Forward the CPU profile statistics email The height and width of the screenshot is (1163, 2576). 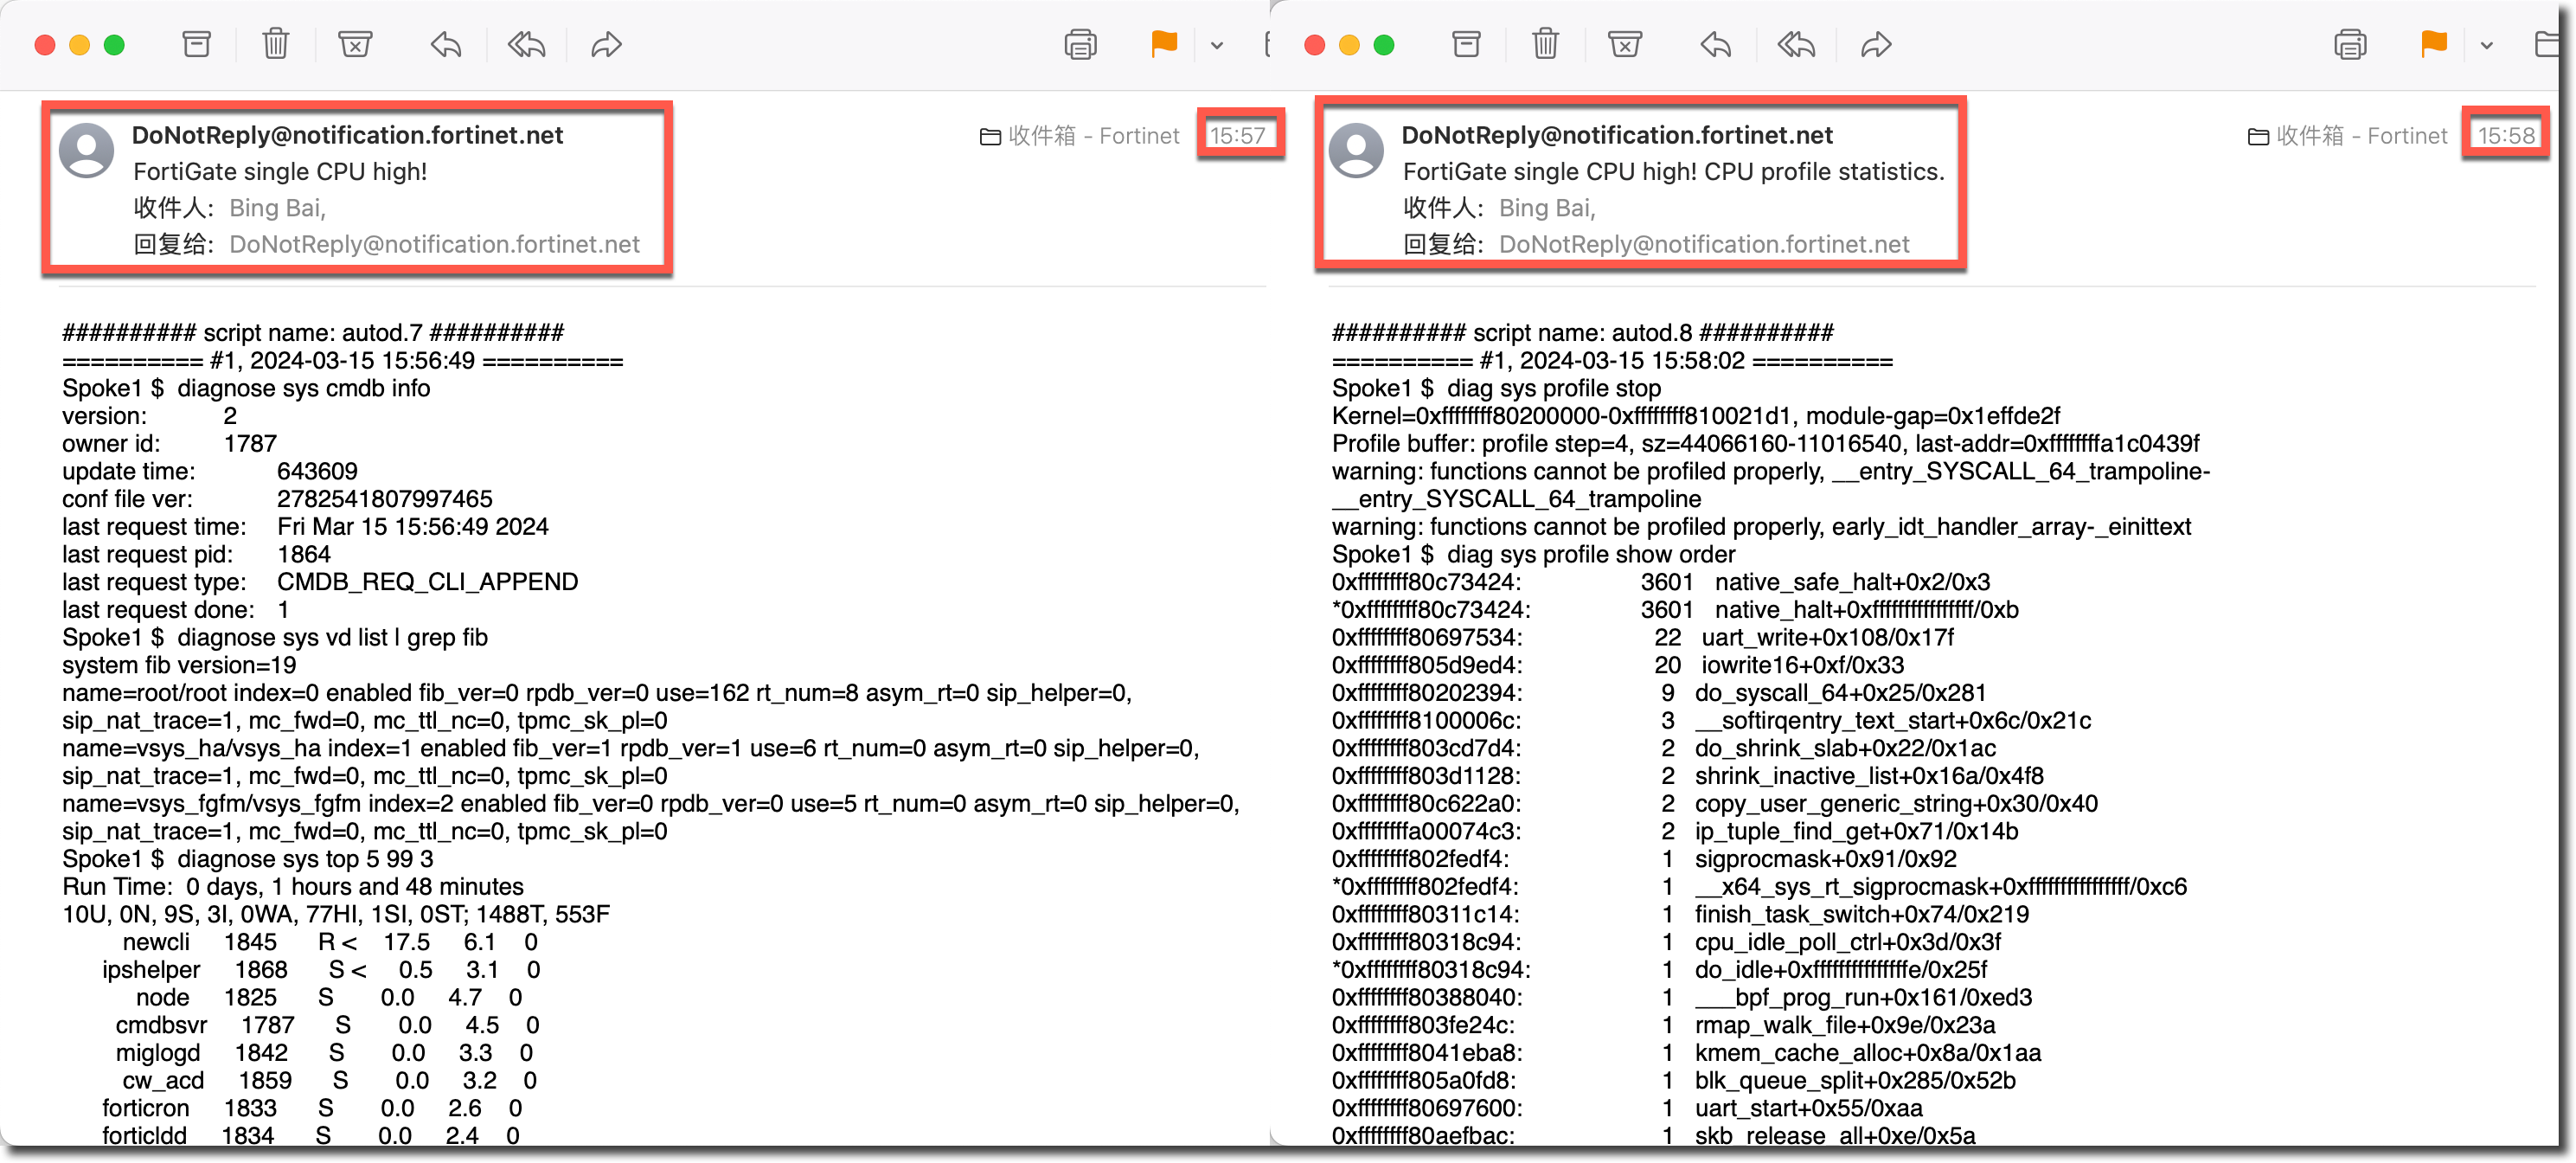coord(1876,45)
